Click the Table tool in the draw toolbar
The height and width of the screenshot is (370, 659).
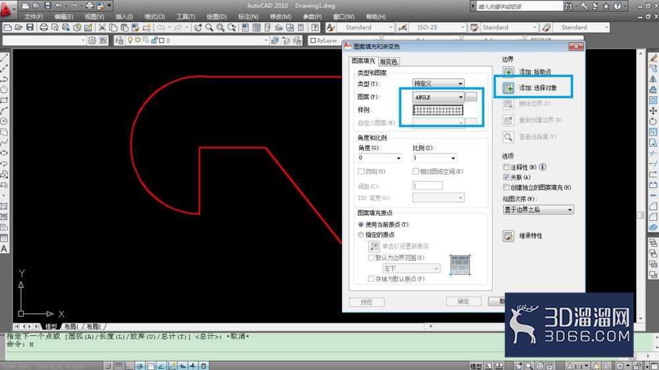[4, 238]
